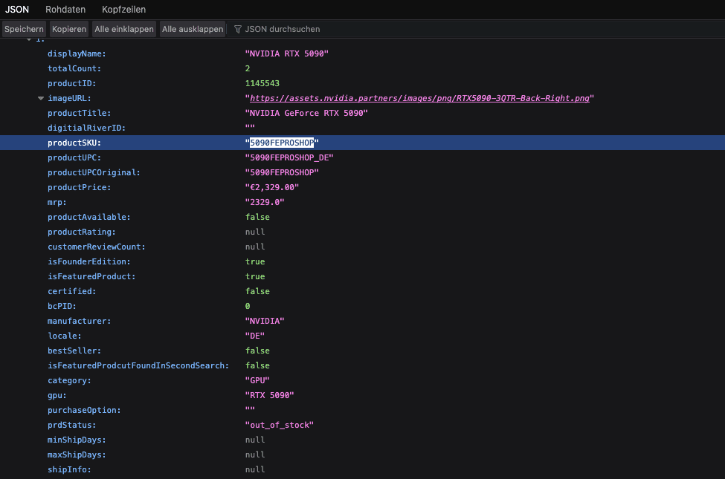Select the value "NVIDIA RTX 5090" of displayName
This screenshot has width=725, height=479.
coord(287,53)
